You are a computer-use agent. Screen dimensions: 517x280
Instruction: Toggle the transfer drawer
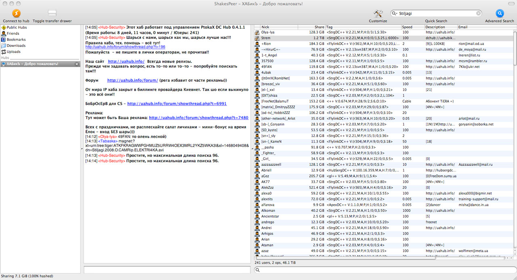pyautogui.click(x=52, y=13)
